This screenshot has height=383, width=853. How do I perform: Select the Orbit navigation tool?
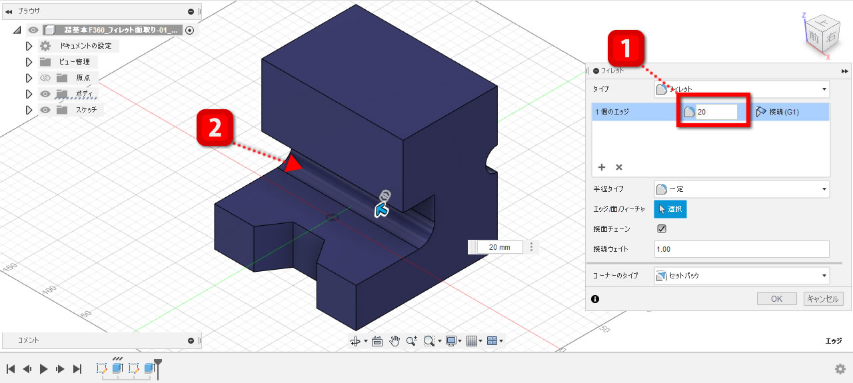[356, 340]
